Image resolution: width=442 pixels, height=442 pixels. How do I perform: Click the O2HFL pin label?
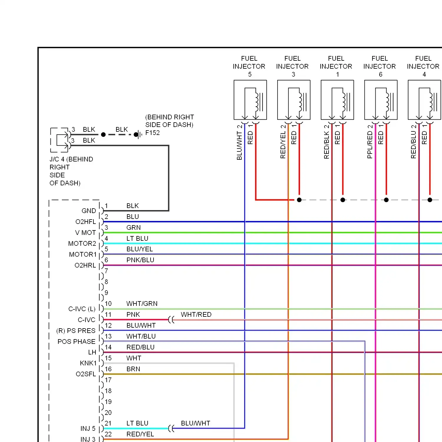coord(86,222)
